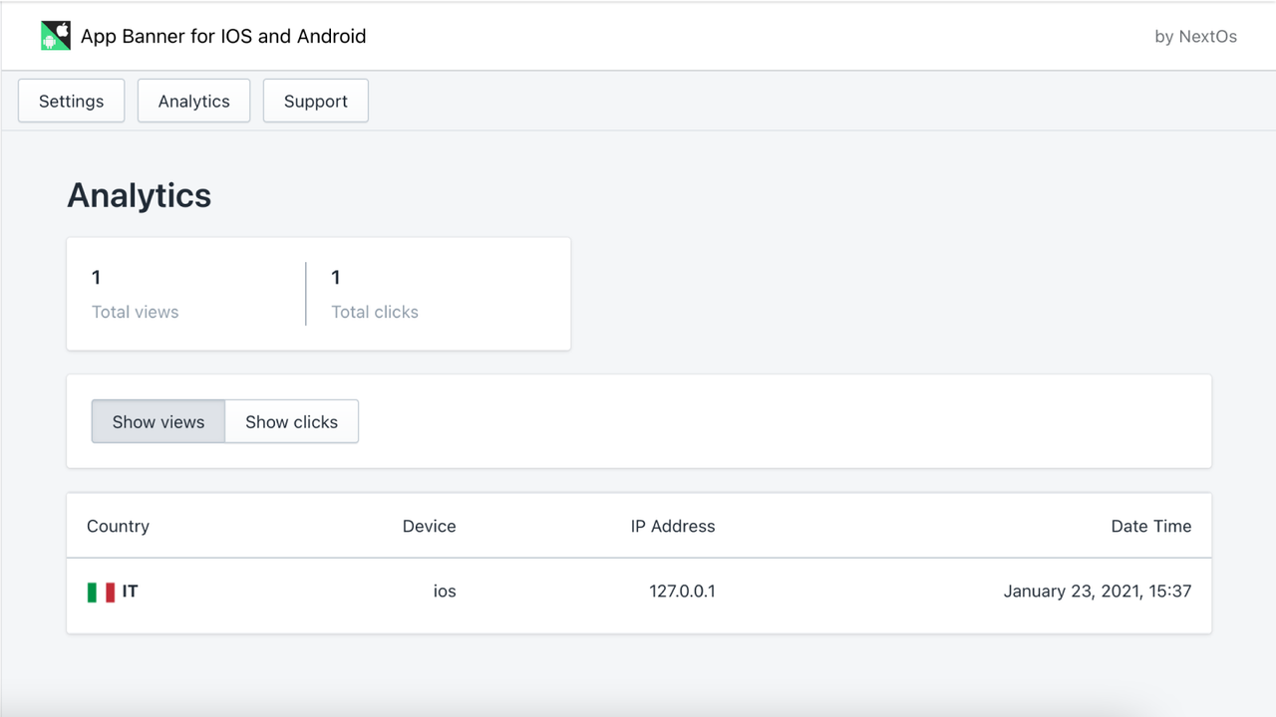Open the Settings tab

click(70, 101)
